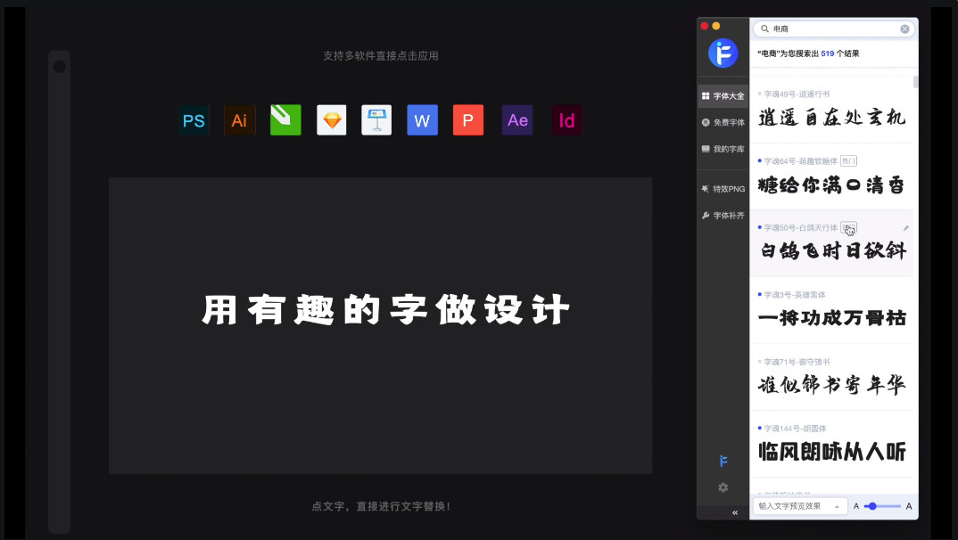Viewport: 958px width, 540px height.
Task: Open the preview text dropdown arrow
Action: pyautogui.click(x=837, y=506)
